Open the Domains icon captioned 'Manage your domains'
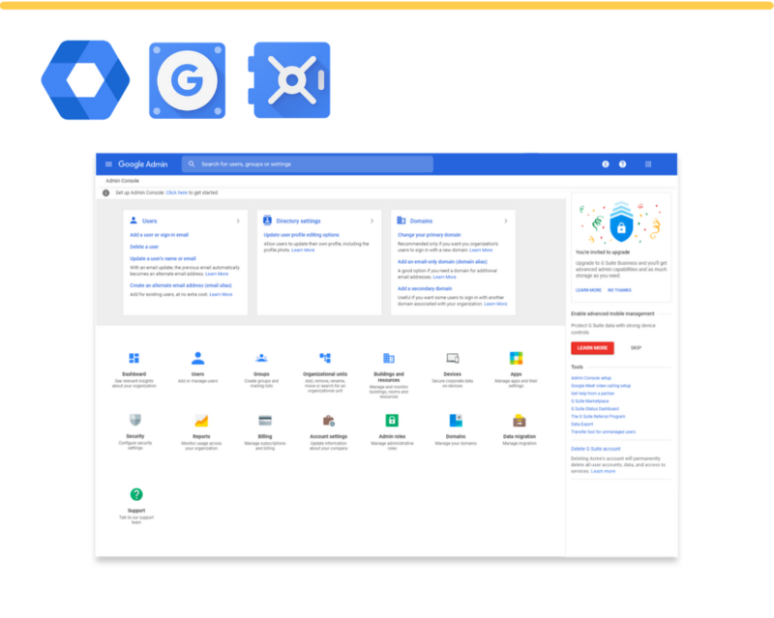This screenshot has height=618, width=774. pyautogui.click(x=456, y=421)
